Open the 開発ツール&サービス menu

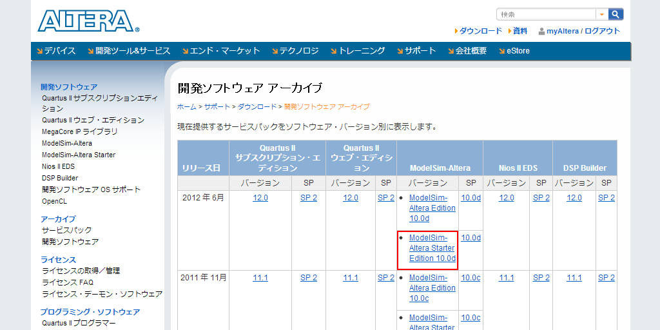(129, 51)
